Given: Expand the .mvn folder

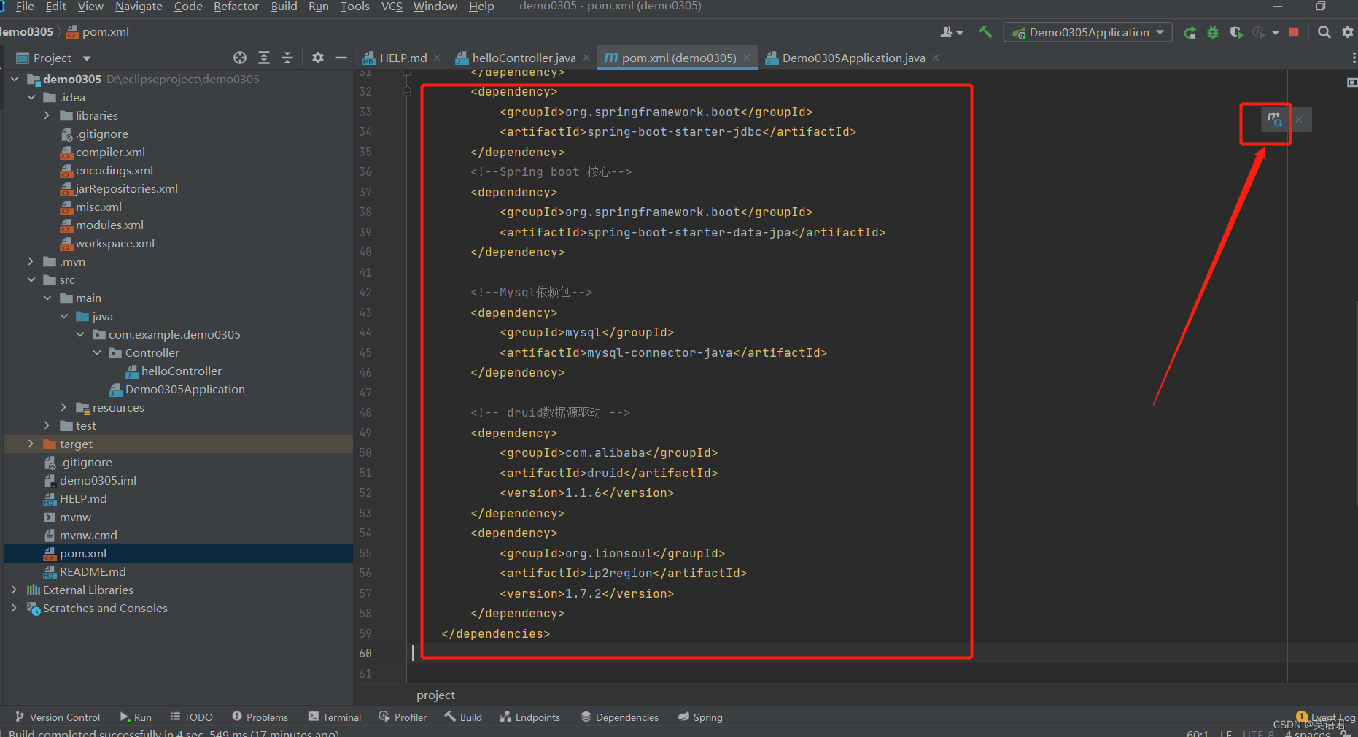Looking at the screenshot, I should pyautogui.click(x=31, y=261).
